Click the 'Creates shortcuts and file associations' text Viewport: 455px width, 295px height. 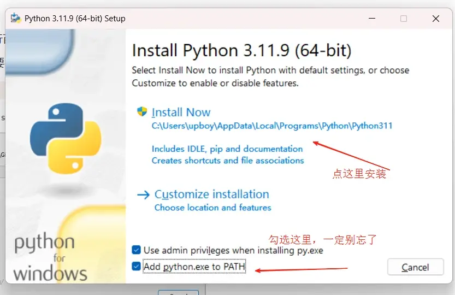coord(228,161)
